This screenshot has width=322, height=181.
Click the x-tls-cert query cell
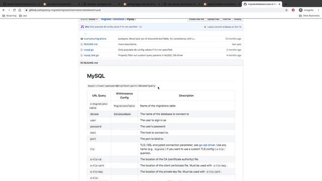pos(99,165)
